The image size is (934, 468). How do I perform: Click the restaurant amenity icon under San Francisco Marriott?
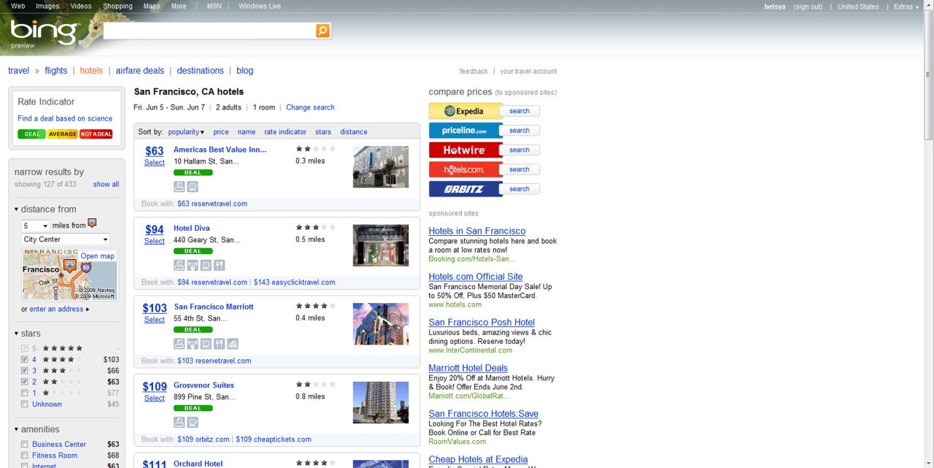point(219,343)
